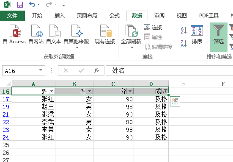The width and height of the screenshot is (233, 162).
Task: Open the filter dropdown in 分 column
Action: click(130, 91)
